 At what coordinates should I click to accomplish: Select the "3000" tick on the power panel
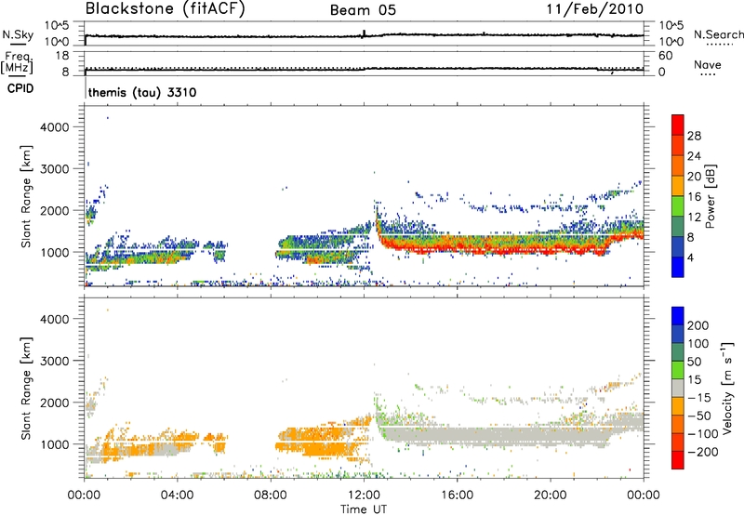pyautogui.click(x=54, y=169)
